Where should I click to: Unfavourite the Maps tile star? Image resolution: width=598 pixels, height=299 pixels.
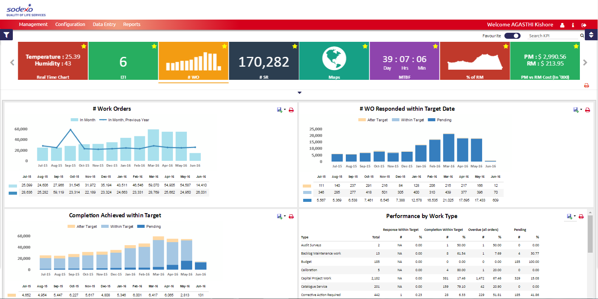click(x=365, y=46)
